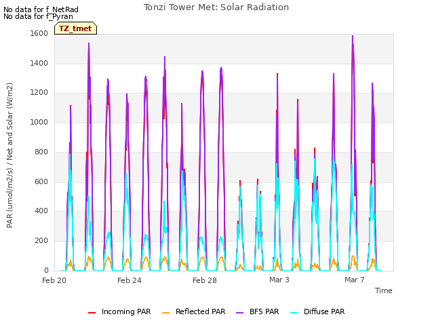Click the 'Feb 28' x-axis label
434x325 pixels.
(205, 280)
